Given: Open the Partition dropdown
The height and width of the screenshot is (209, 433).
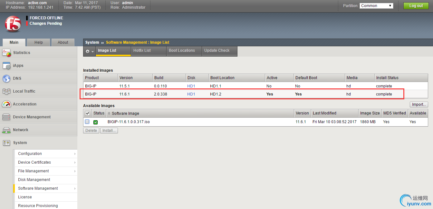Looking at the screenshot, I should pos(376,6).
